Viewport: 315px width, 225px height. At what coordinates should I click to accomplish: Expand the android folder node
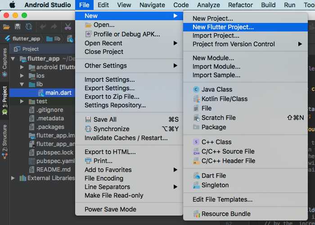[x=22, y=67]
